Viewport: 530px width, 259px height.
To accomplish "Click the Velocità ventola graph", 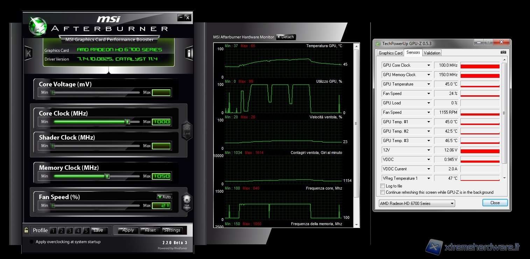I will (x=283, y=134).
